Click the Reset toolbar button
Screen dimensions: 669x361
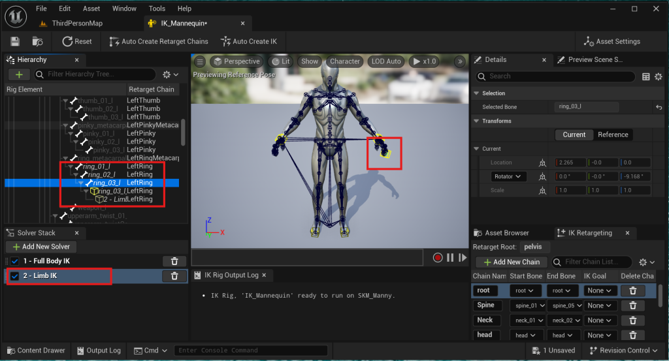tap(77, 41)
